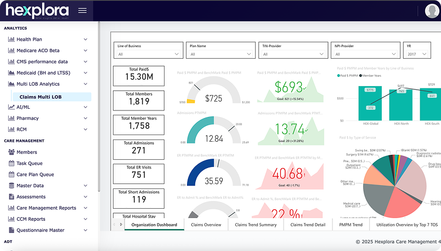
Task: Open the user profile avatar
Action: click(x=432, y=10)
